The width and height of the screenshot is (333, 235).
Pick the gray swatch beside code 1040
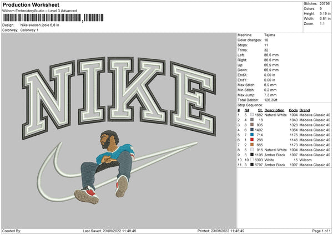coord(252,120)
